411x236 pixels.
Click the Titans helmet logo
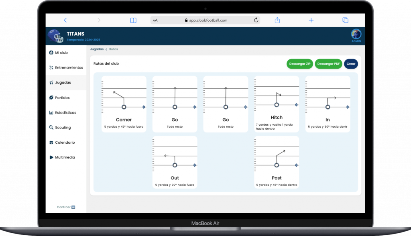pos(55,36)
